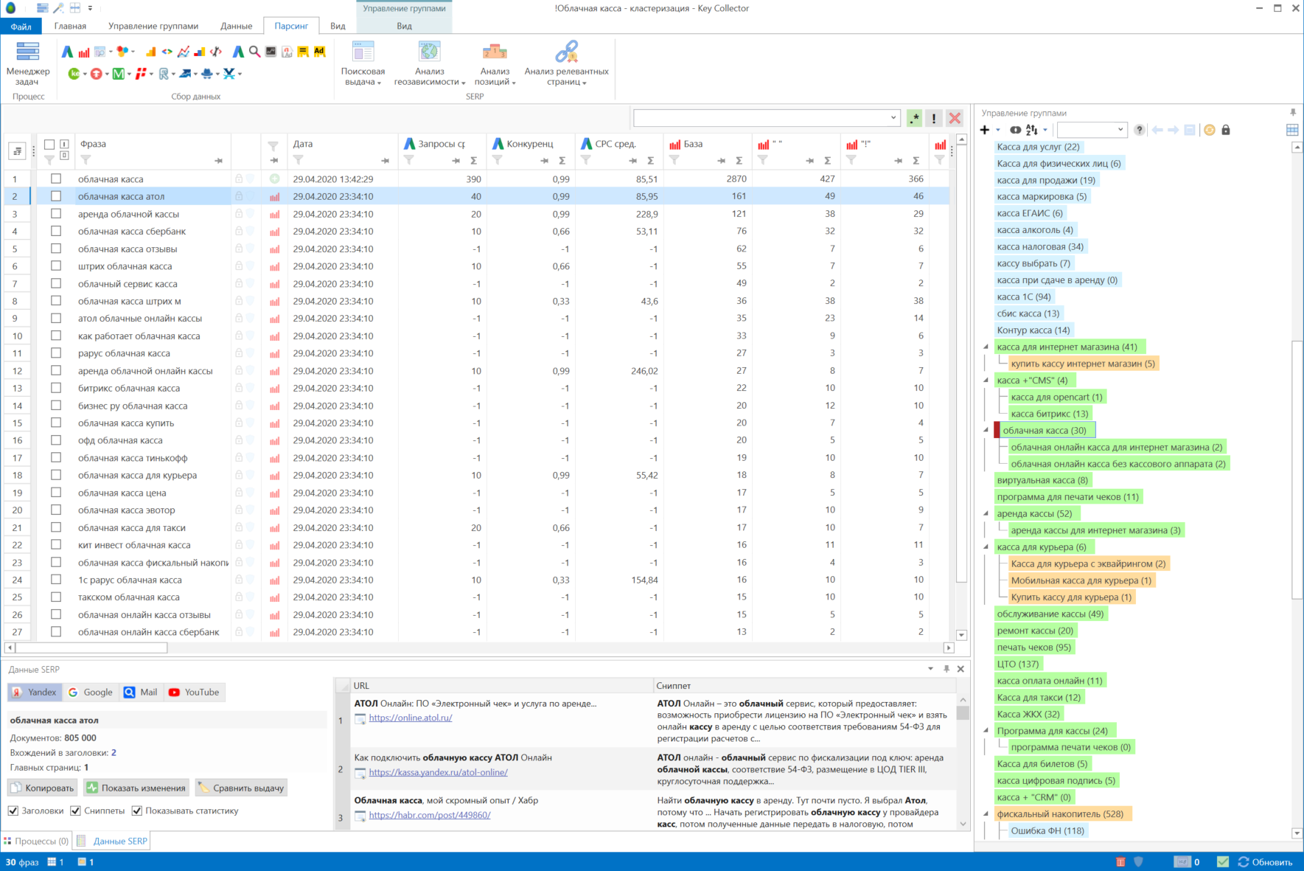
Task: Tick checkbox for 'облачная касса отзывы'
Action: tap(56, 249)
